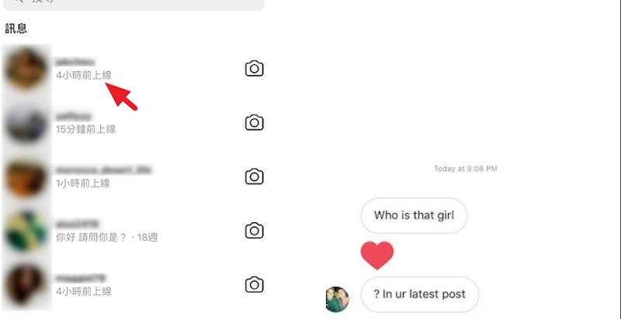The height and width of the screenshot is (319, 621).
Task: Open camera for the 15分鐘前上線 conversation
Action: coord(255,122)
